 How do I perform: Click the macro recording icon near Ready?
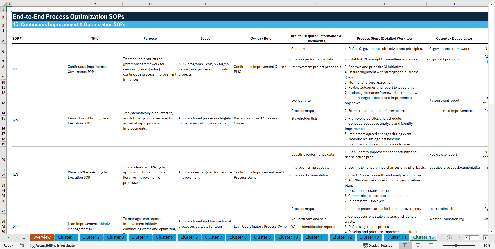22,245
